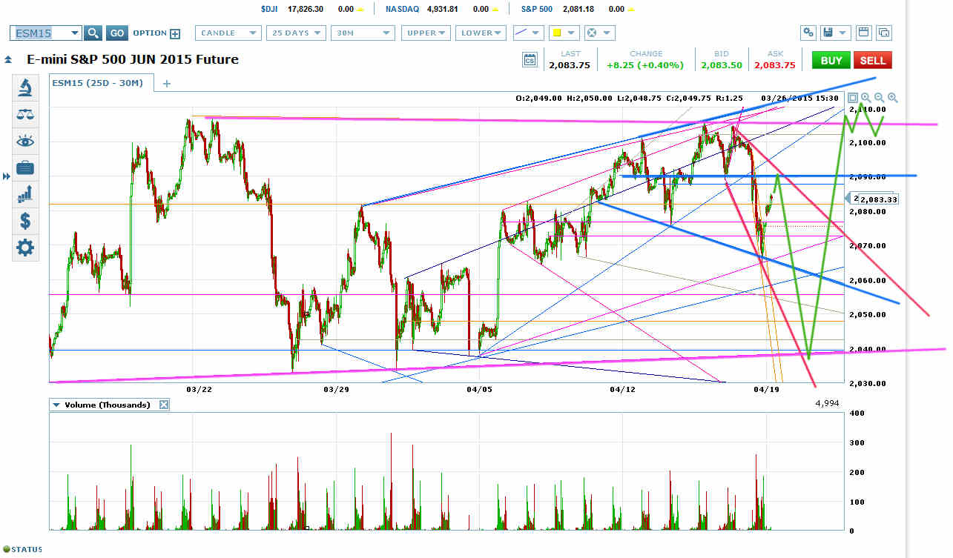Click the 2,083.33 current price marker
This screenshot has height=558, width=953.
879,199
